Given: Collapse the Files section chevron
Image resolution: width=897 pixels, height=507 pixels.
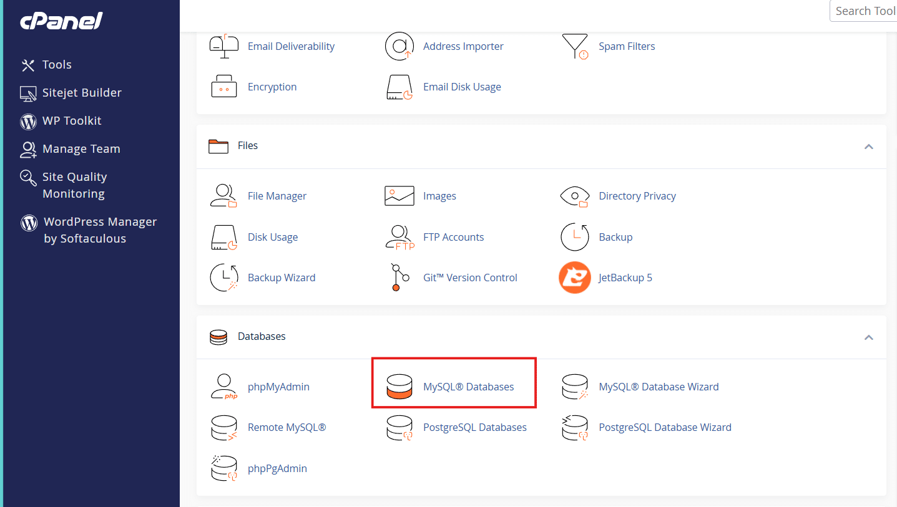Looking at the screenshot, I should point(868,147).
